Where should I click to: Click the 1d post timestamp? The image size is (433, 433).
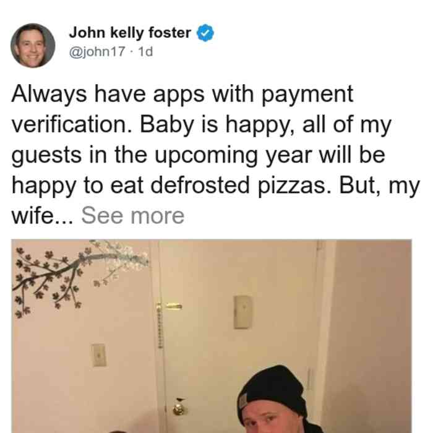tap(145, 51)
